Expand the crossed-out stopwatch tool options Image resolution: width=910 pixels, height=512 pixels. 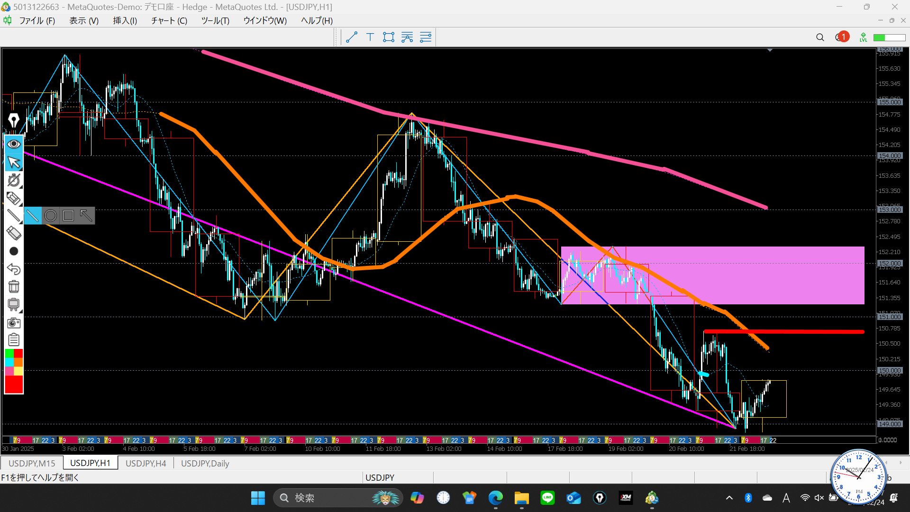click(14, 180)
